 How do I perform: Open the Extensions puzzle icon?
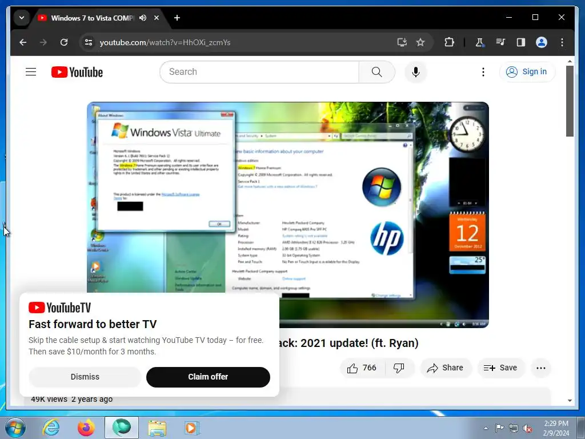[449, 42]
